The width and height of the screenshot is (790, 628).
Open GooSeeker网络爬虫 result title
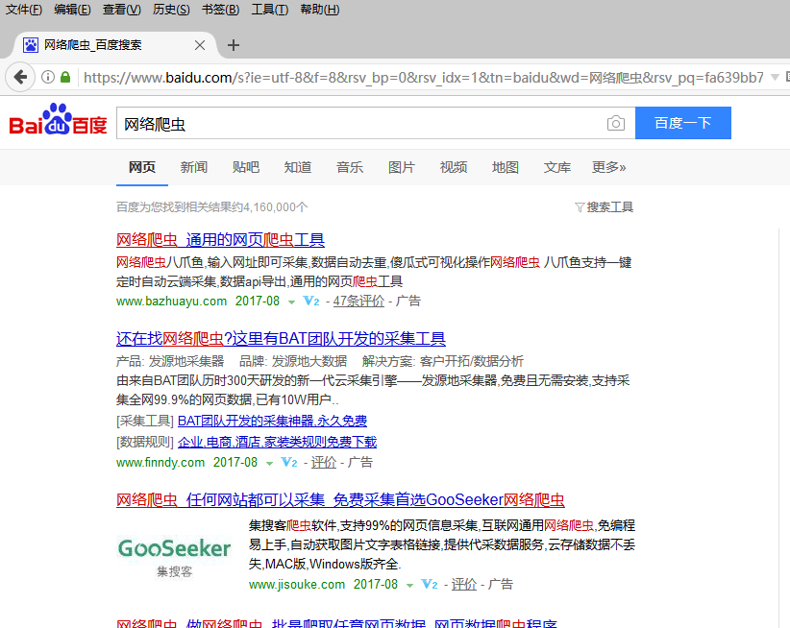tap(340, 499)
